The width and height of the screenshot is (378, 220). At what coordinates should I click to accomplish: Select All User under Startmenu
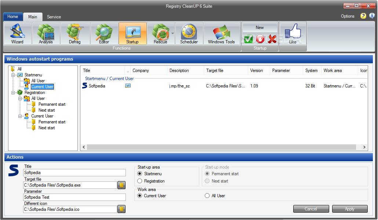tap(38, 81)
